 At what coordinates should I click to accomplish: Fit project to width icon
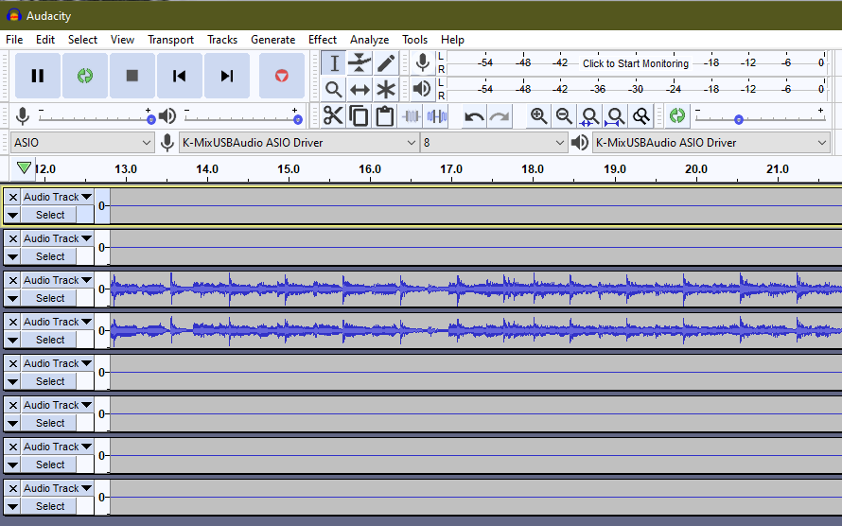point(615,116)
